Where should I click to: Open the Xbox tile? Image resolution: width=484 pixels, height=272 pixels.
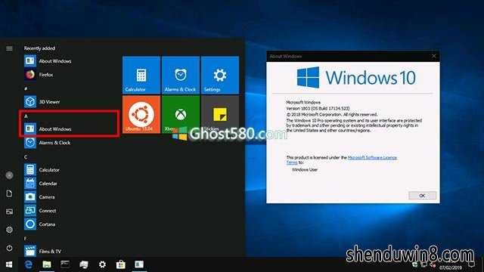[x=181, y=114]
